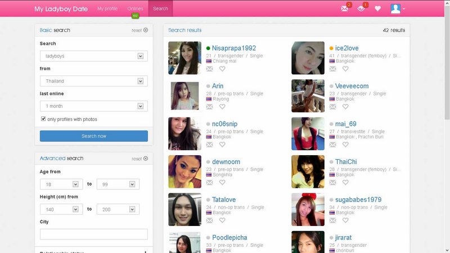Open the last online 1 month dropdown

pyautogui.click(x=94, y=106)
